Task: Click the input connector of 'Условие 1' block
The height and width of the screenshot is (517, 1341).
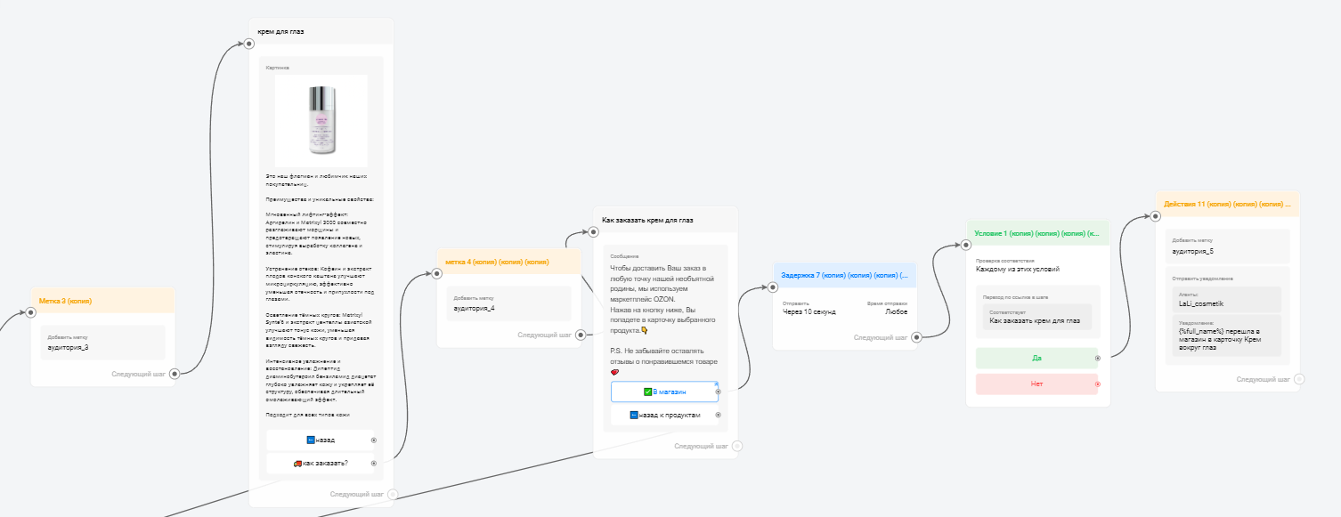Action: tap(967, 246)
